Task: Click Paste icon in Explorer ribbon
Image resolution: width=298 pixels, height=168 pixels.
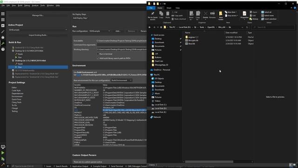Action: click(168, 15)
